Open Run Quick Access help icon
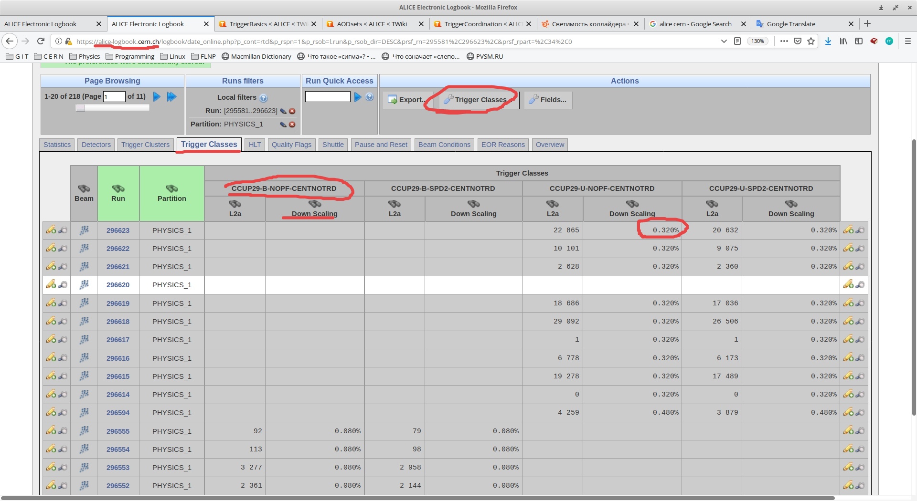The image size is (917, 501). tap(370, 97)
